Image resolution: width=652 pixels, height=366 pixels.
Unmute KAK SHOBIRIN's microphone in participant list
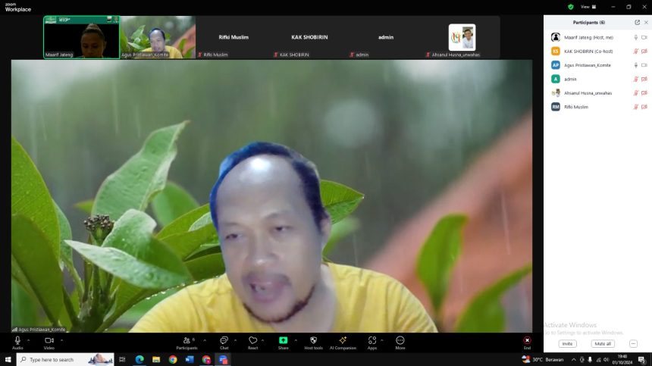pyautogui.click(x=635, y=52)
